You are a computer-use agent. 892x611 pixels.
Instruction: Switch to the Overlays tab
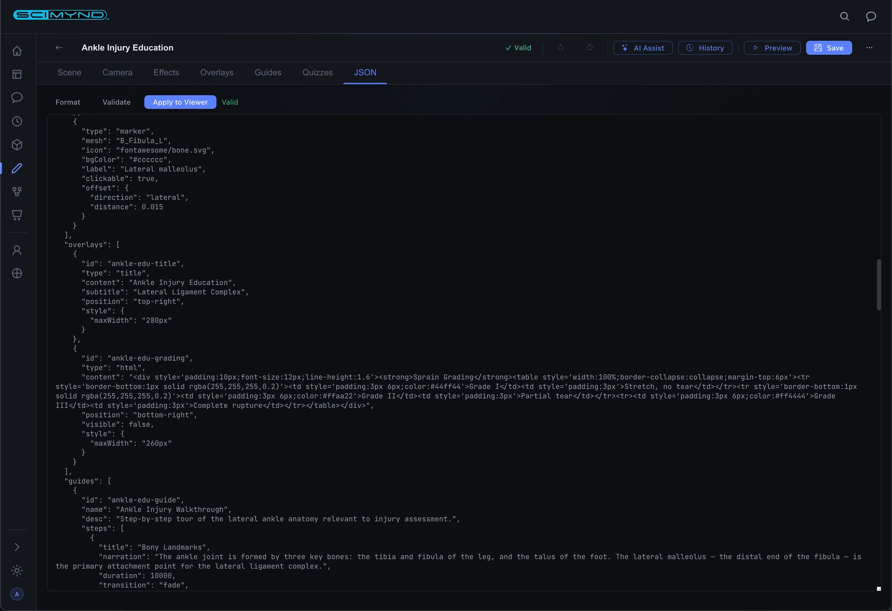216,72
